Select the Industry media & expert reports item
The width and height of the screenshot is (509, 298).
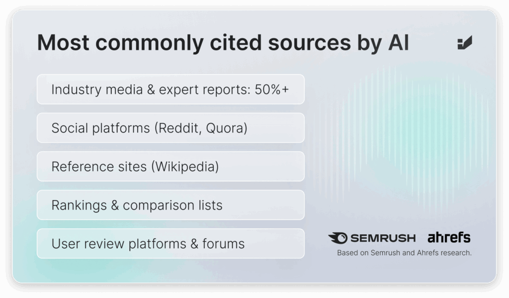(170, 90)
